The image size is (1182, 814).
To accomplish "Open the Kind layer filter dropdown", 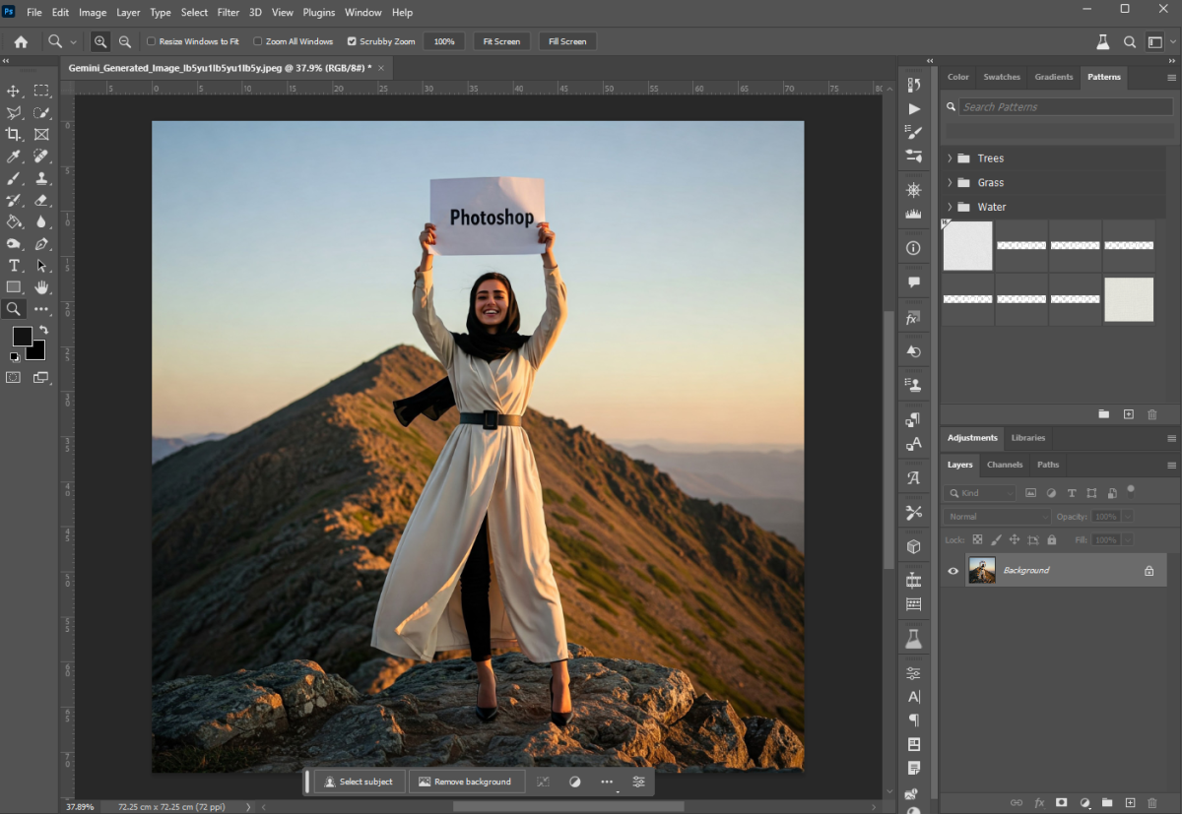I will click(x=980, y=492).
